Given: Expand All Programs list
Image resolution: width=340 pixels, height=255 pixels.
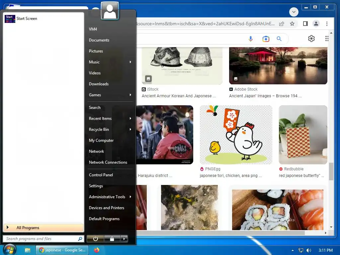Looking at the screenshot, I should click(x=43, y=228).
